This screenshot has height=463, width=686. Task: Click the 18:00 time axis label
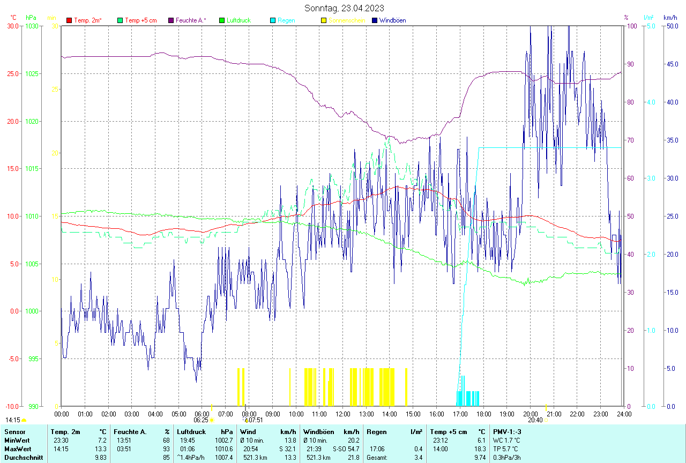[x=483, y=414]
